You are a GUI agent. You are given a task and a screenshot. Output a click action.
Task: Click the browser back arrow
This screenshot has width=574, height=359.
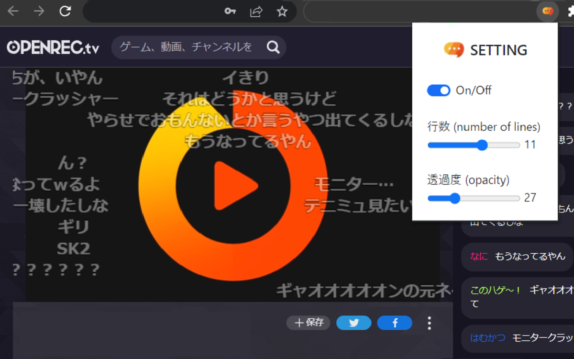(x=13, y=11)
